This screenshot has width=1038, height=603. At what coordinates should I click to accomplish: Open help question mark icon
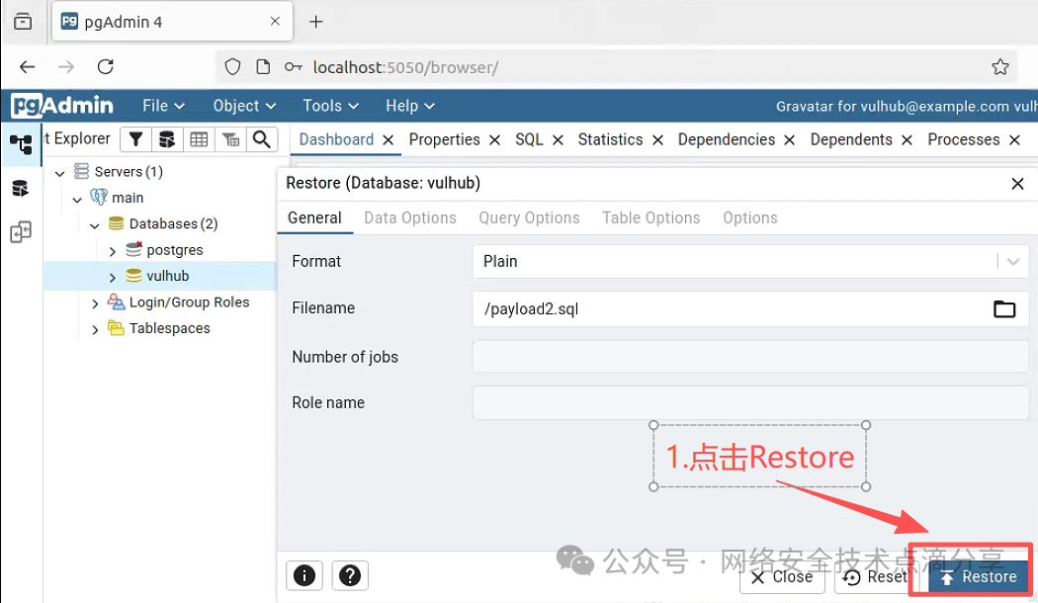pyautogui.click(x=350, y=575)
